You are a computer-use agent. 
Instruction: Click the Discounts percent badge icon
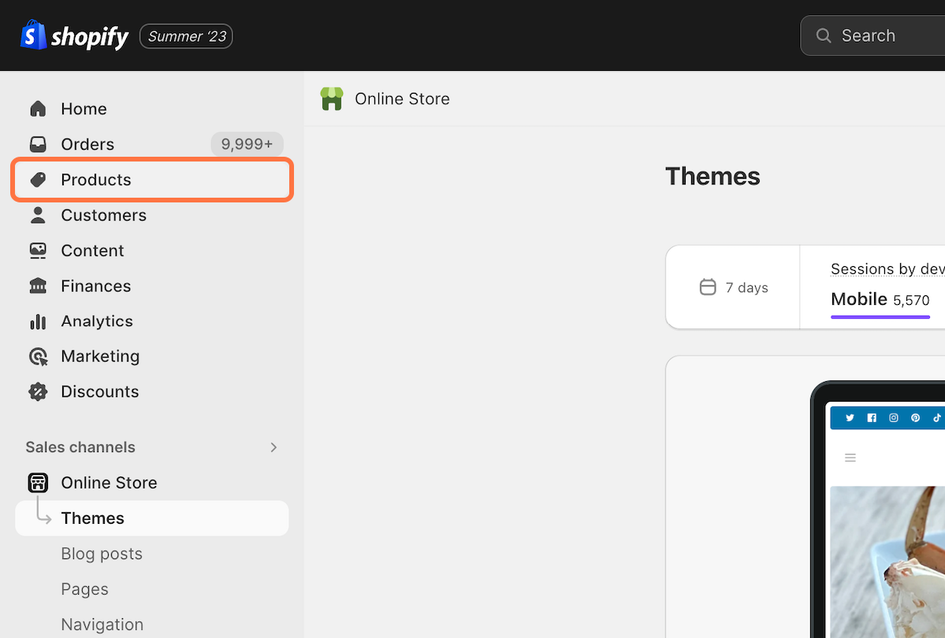(x=38, y=391)
